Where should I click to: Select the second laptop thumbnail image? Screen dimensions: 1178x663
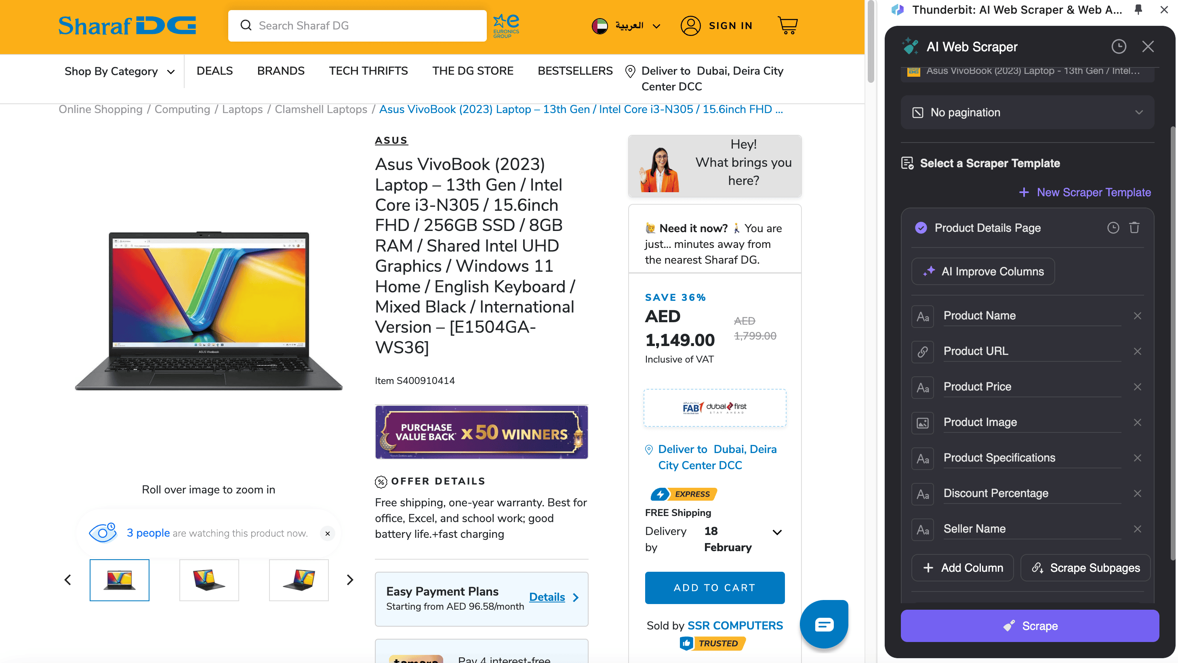209,580
